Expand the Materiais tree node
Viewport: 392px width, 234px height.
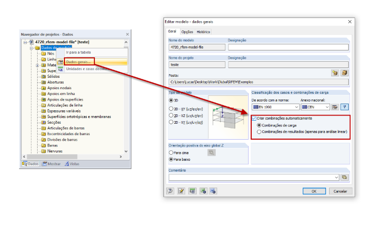point(37,65)
